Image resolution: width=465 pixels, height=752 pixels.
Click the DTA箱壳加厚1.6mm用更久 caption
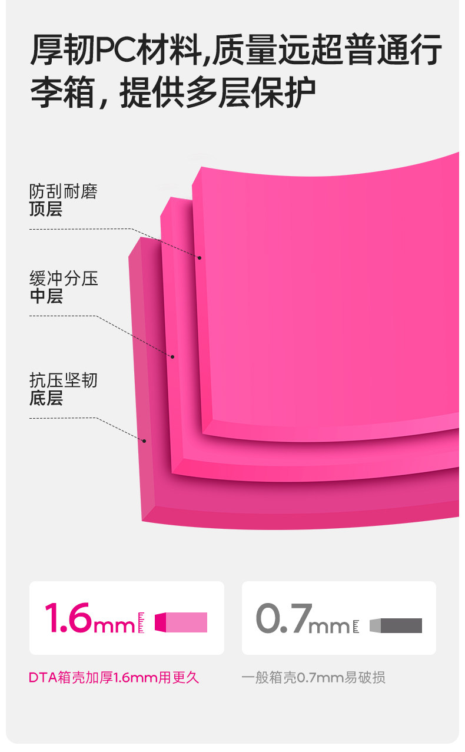click(114, 678)
